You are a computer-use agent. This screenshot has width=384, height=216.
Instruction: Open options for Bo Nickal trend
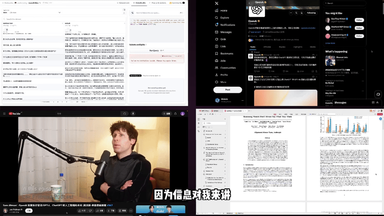coord(363,81)
